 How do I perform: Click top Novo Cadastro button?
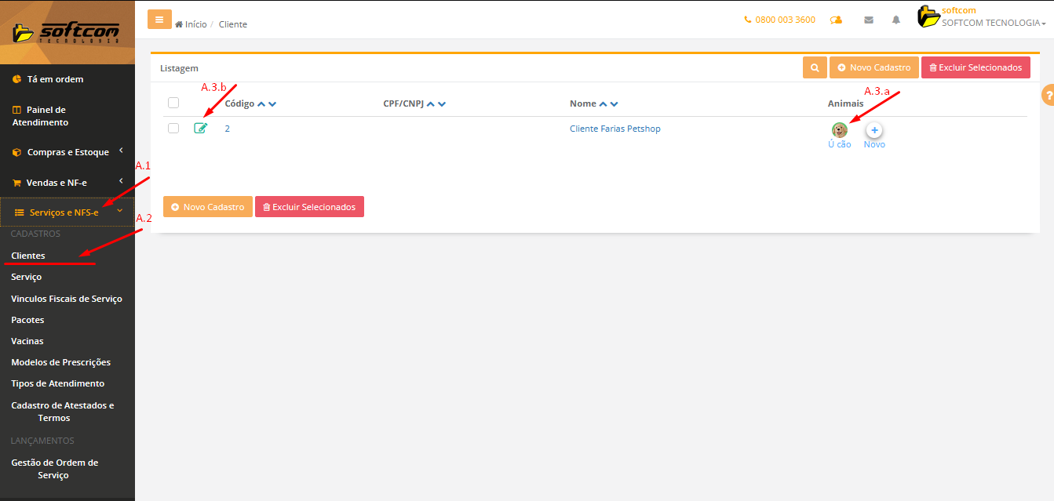[x=873, y=67]
